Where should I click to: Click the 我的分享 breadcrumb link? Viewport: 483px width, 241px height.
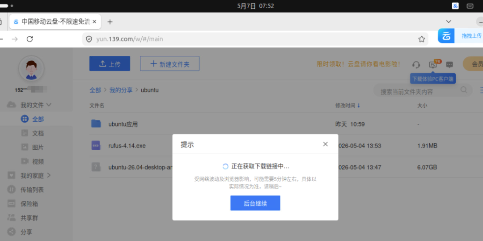pyautogui.click(x=121, y=90)
